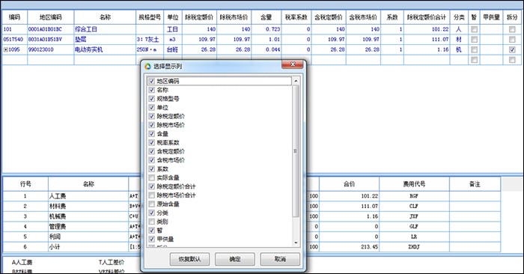Cancel with the 取消 button
The image size is (524, 274).
280,259
